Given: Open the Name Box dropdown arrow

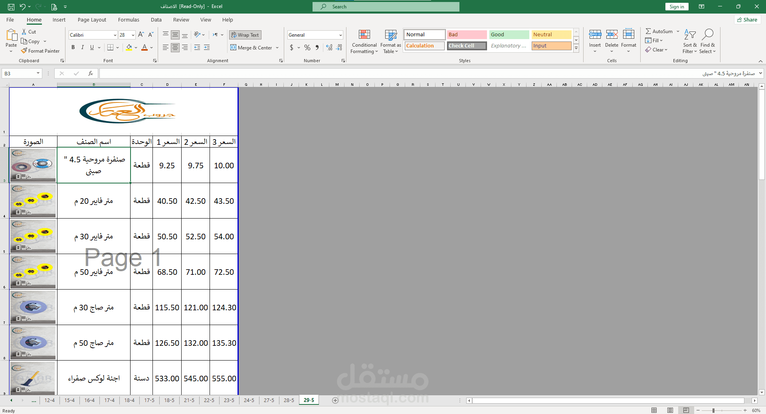Looking at the screenshot, I should point(38,73).
